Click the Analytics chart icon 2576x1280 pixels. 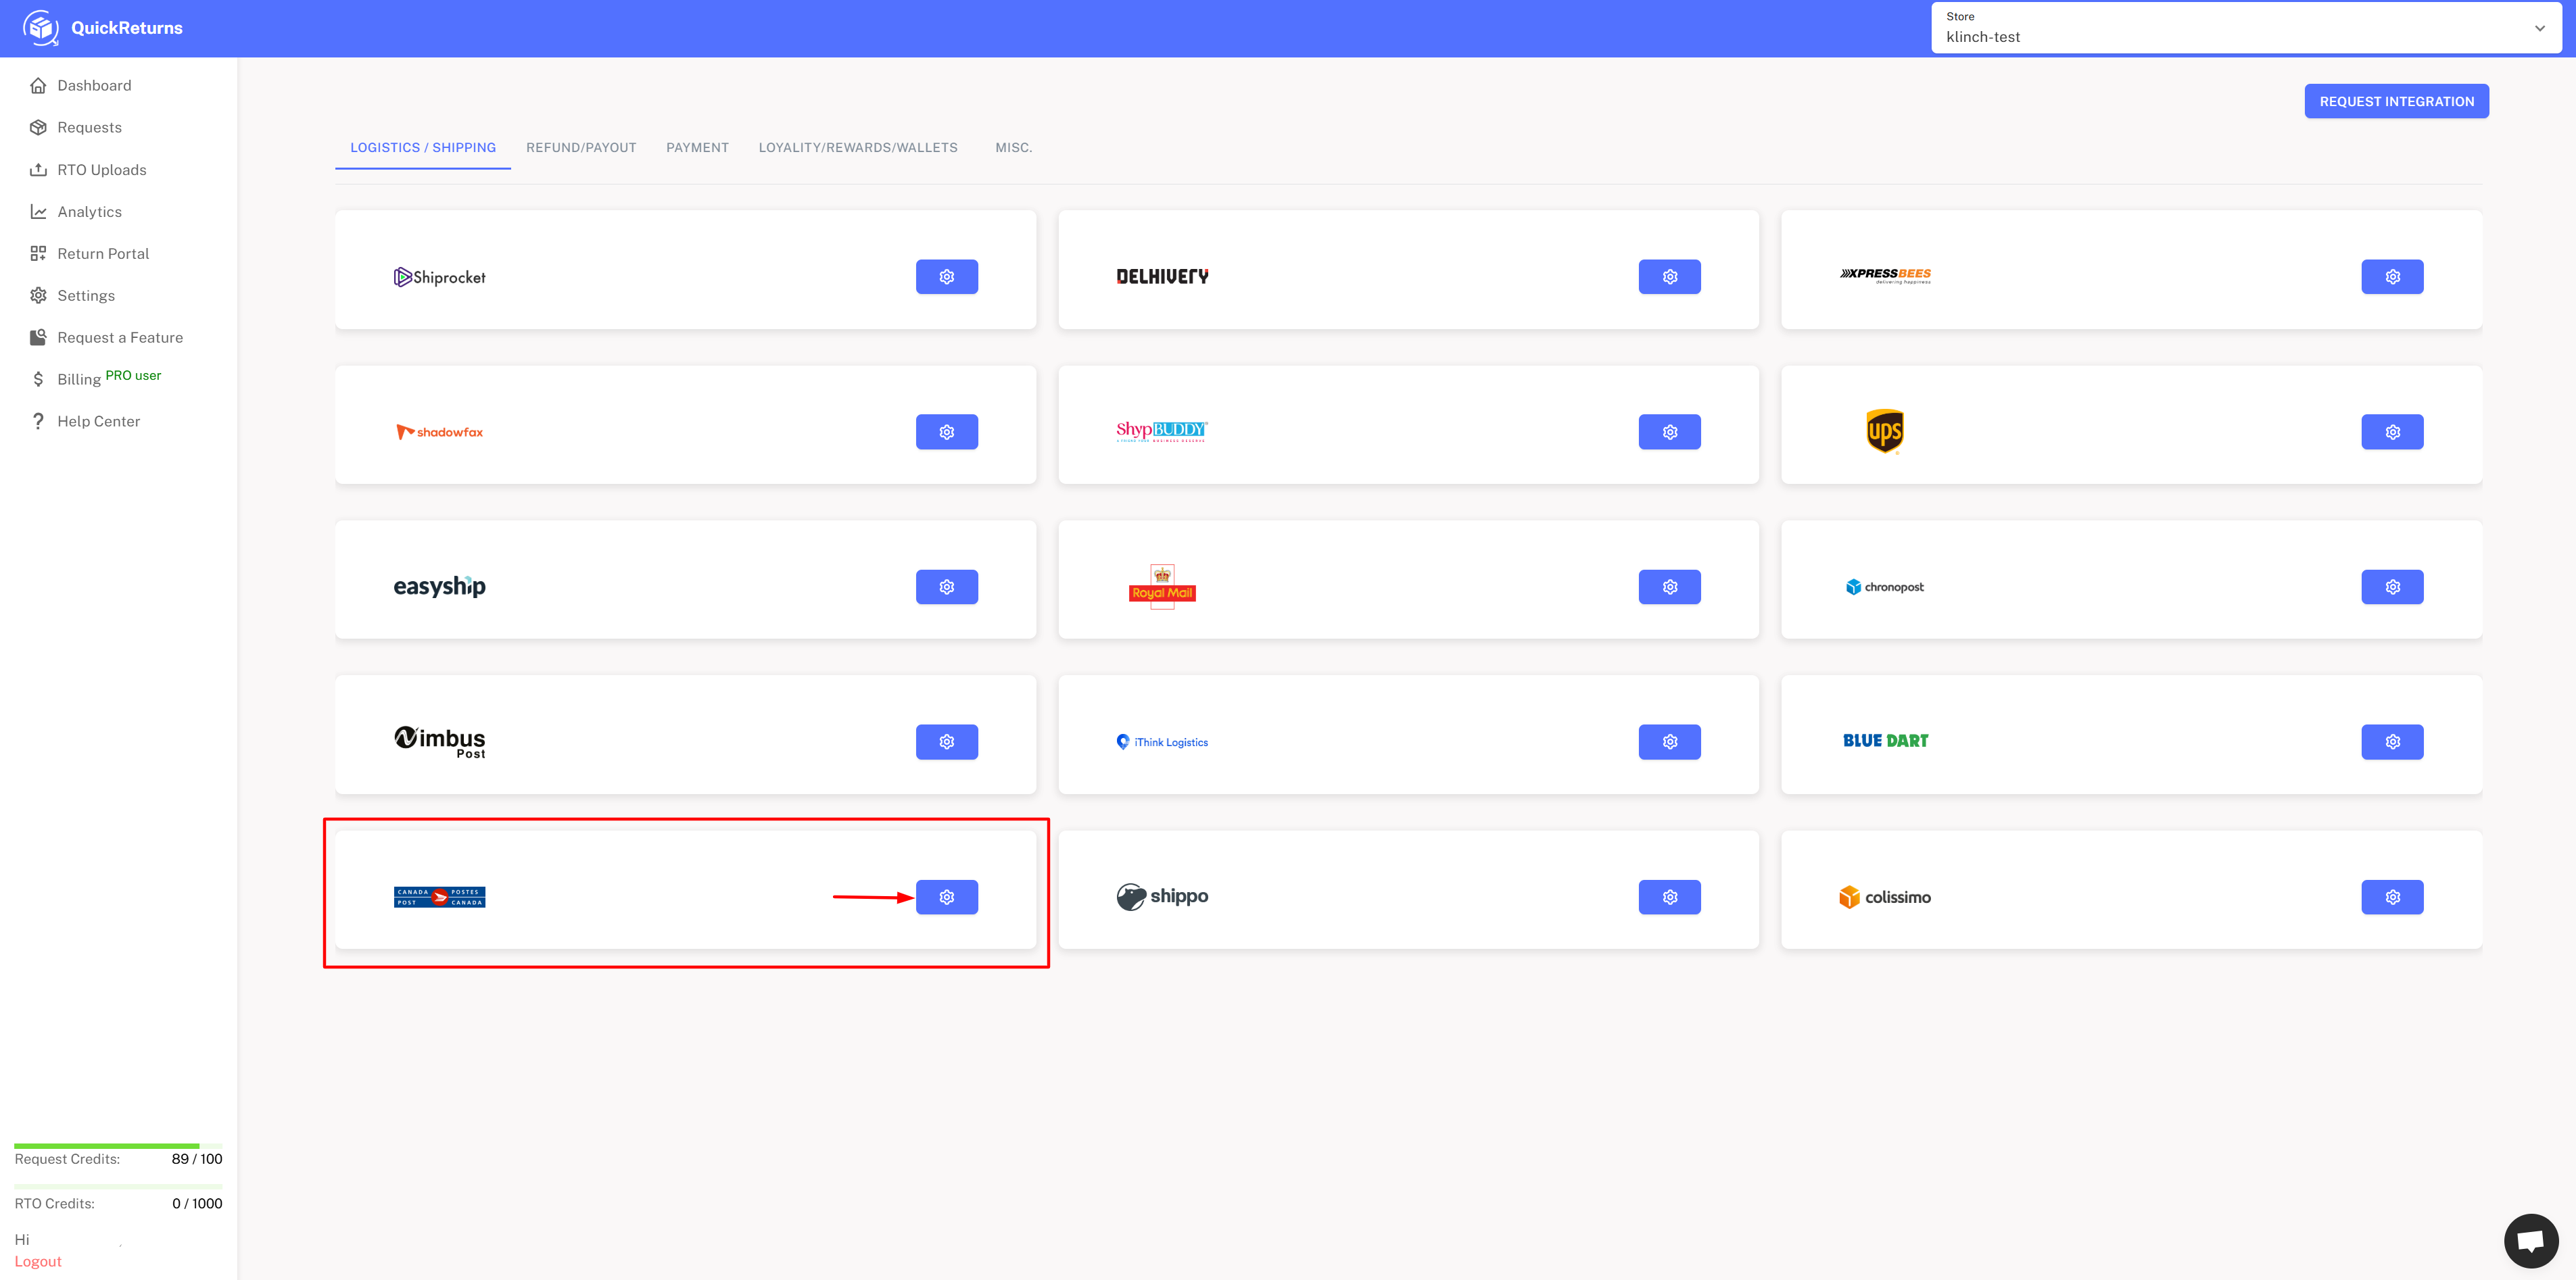pyautogui.click(x=38, y=212)
